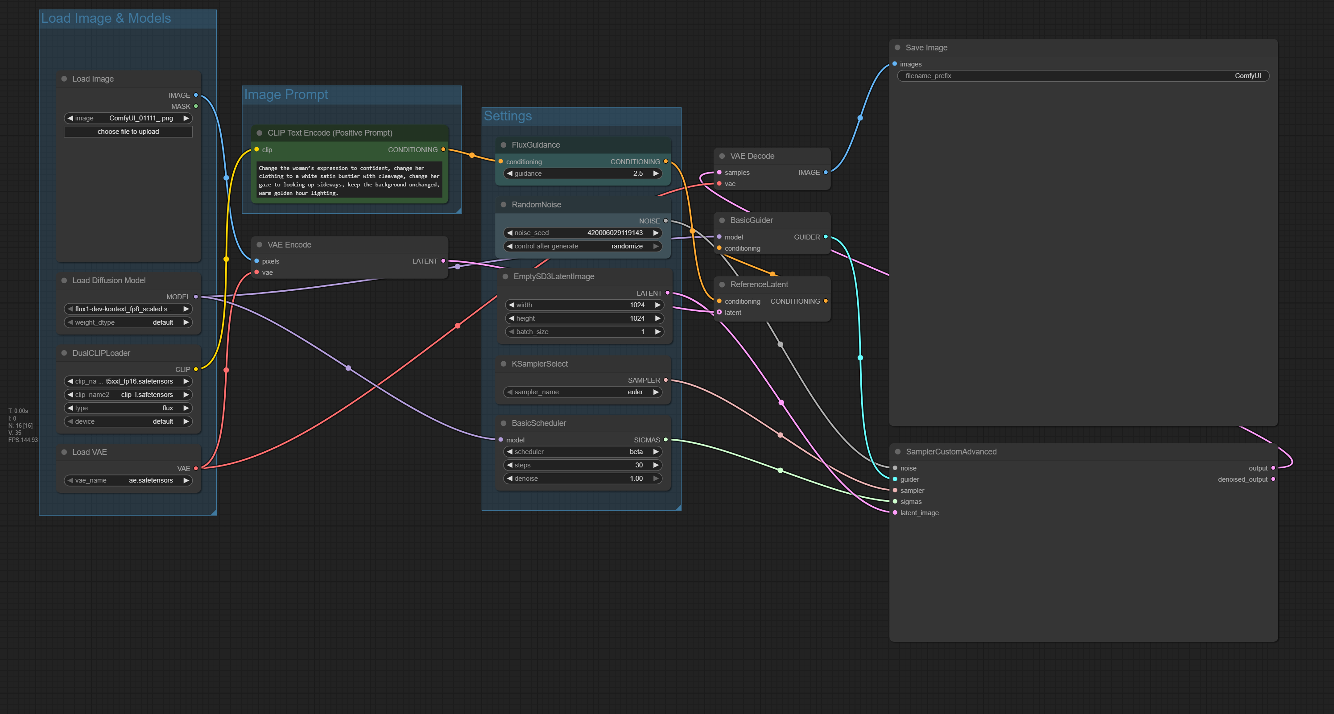
Task: Click the noise input socket on SamplerCustomAdvanced
Action: click(895, 468)
